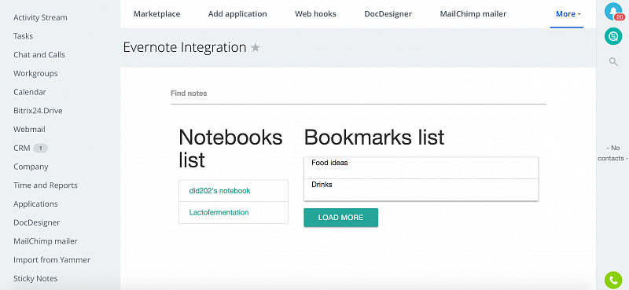Open Tasks in the sidebar

[24, 36]
